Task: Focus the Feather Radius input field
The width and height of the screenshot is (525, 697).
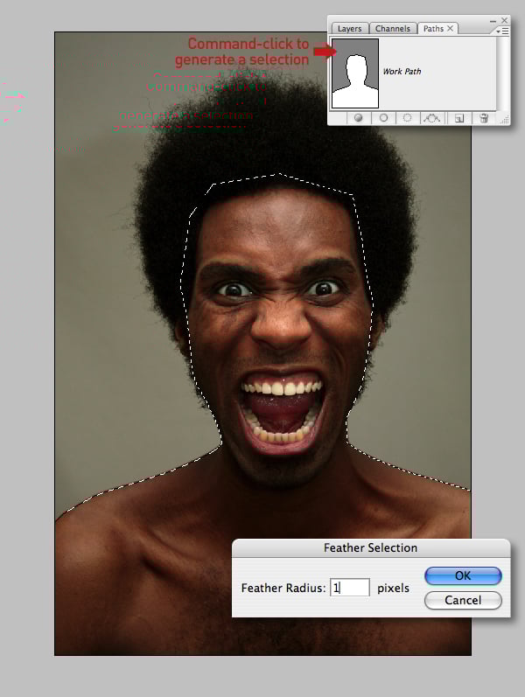Action: click(350, 588)
